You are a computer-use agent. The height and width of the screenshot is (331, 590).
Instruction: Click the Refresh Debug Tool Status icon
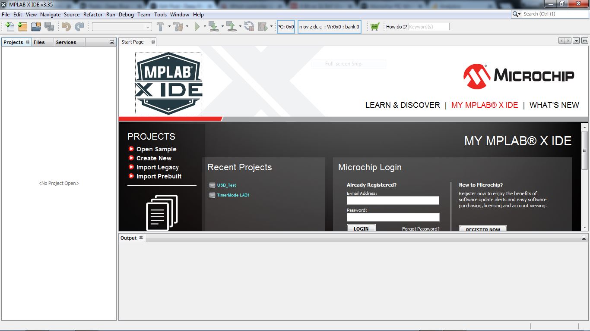tap(250, 27)
